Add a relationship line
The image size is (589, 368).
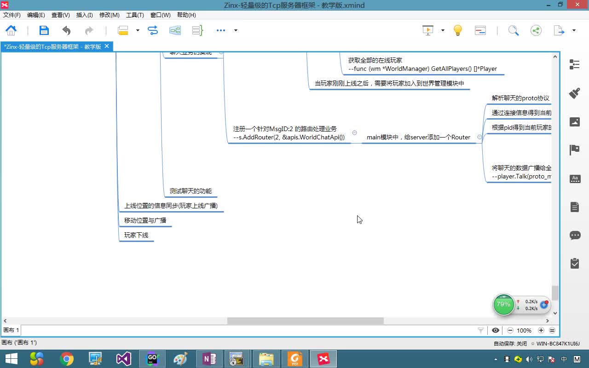click(152, 30)
